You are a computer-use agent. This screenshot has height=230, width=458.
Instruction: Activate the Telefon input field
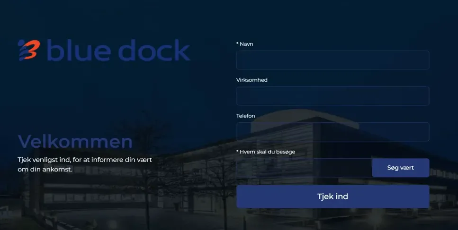[332, 132]
